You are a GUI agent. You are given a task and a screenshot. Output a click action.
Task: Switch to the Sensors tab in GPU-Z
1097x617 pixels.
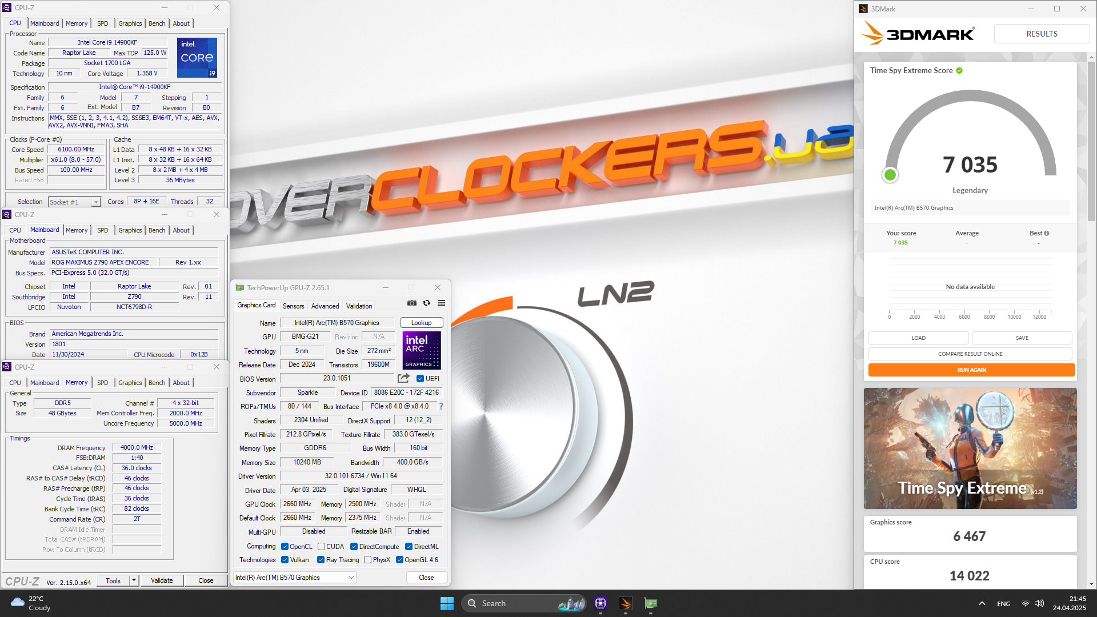pos(293,306)
